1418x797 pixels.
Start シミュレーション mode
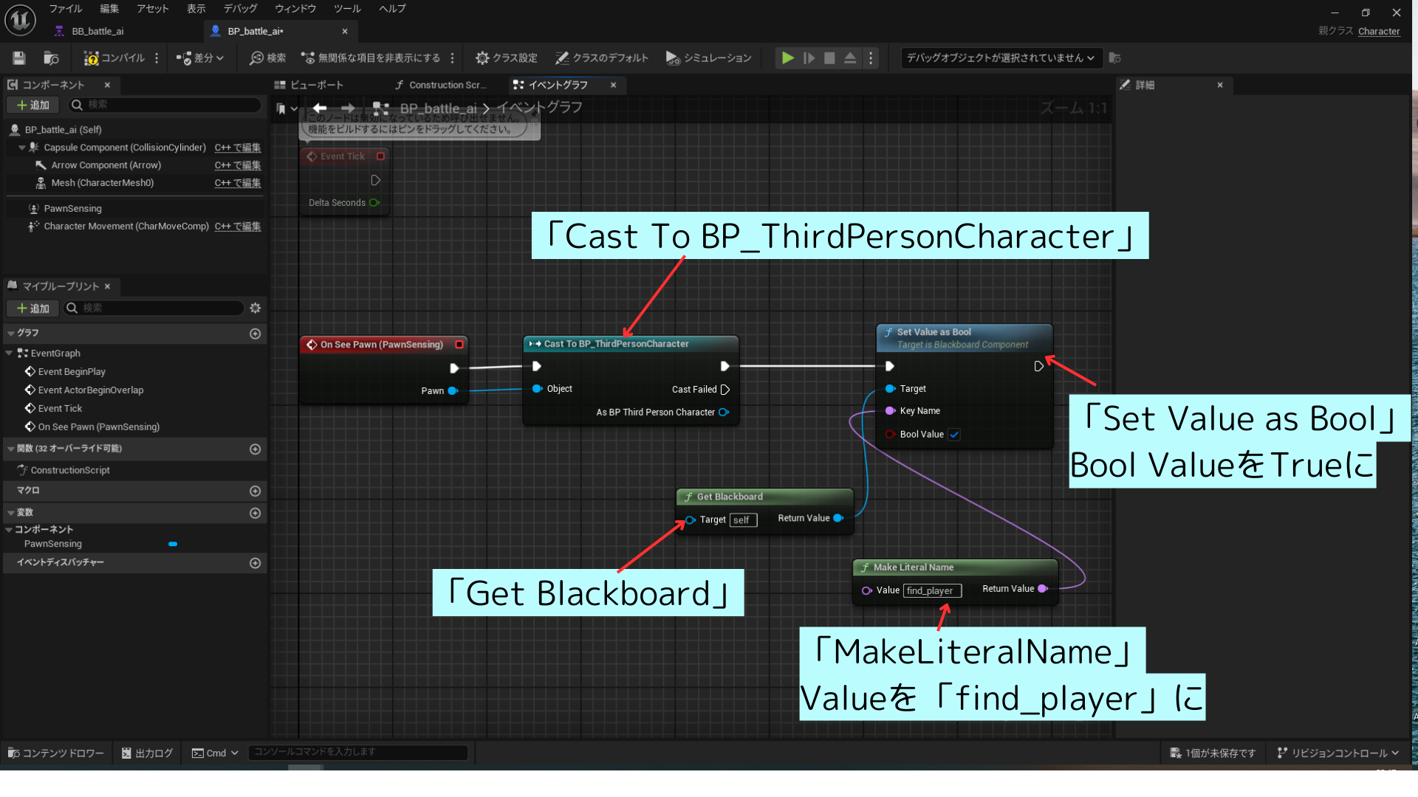tap(708, 58)
